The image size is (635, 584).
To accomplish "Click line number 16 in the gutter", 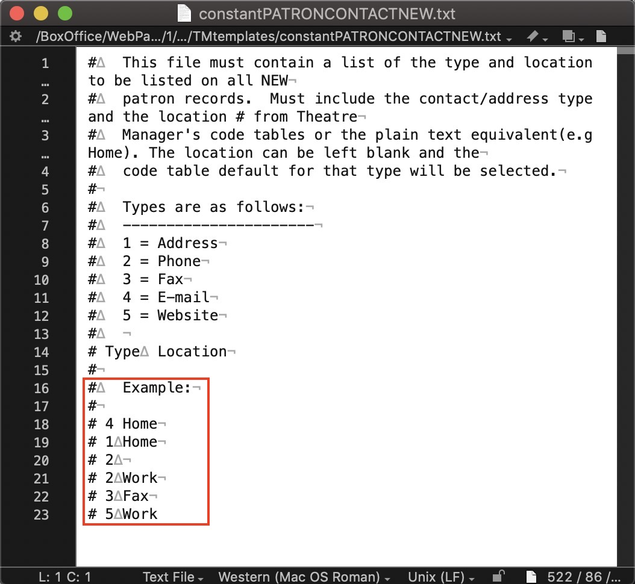I will 42,388.
